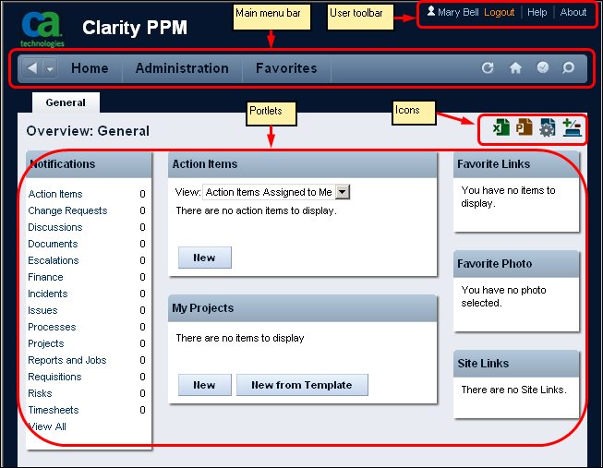The width and height of the screenshot is (603, 468).
Task: Click the Favorite Links portlet header
Action: click(516, 164)
